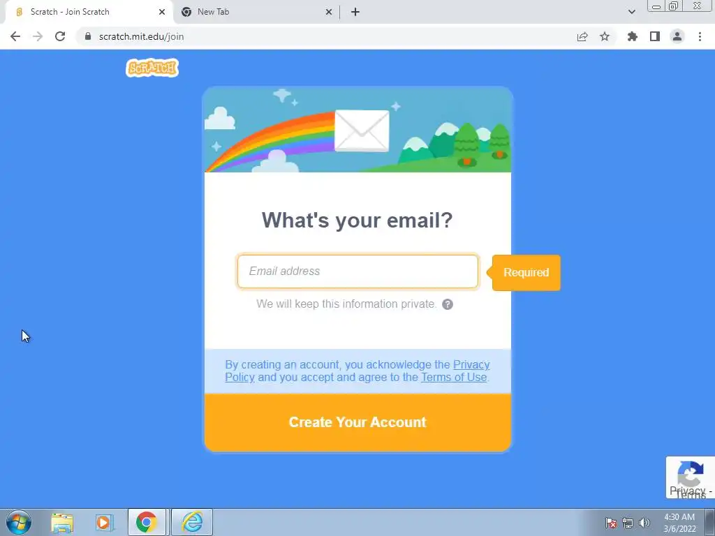Close the New Tab tab
Screen dimensions: 715x536
click(x=329, y=12)
